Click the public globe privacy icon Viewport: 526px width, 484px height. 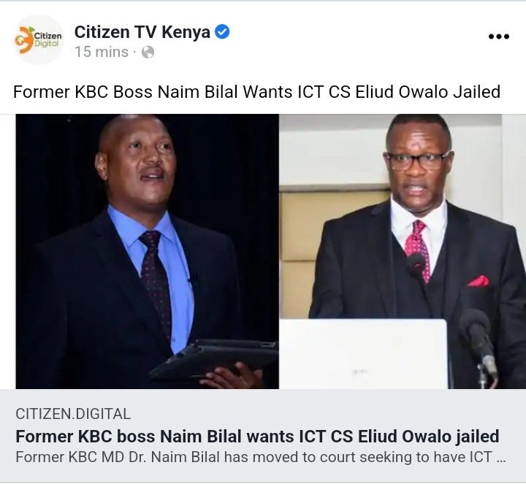coord(148,53)
